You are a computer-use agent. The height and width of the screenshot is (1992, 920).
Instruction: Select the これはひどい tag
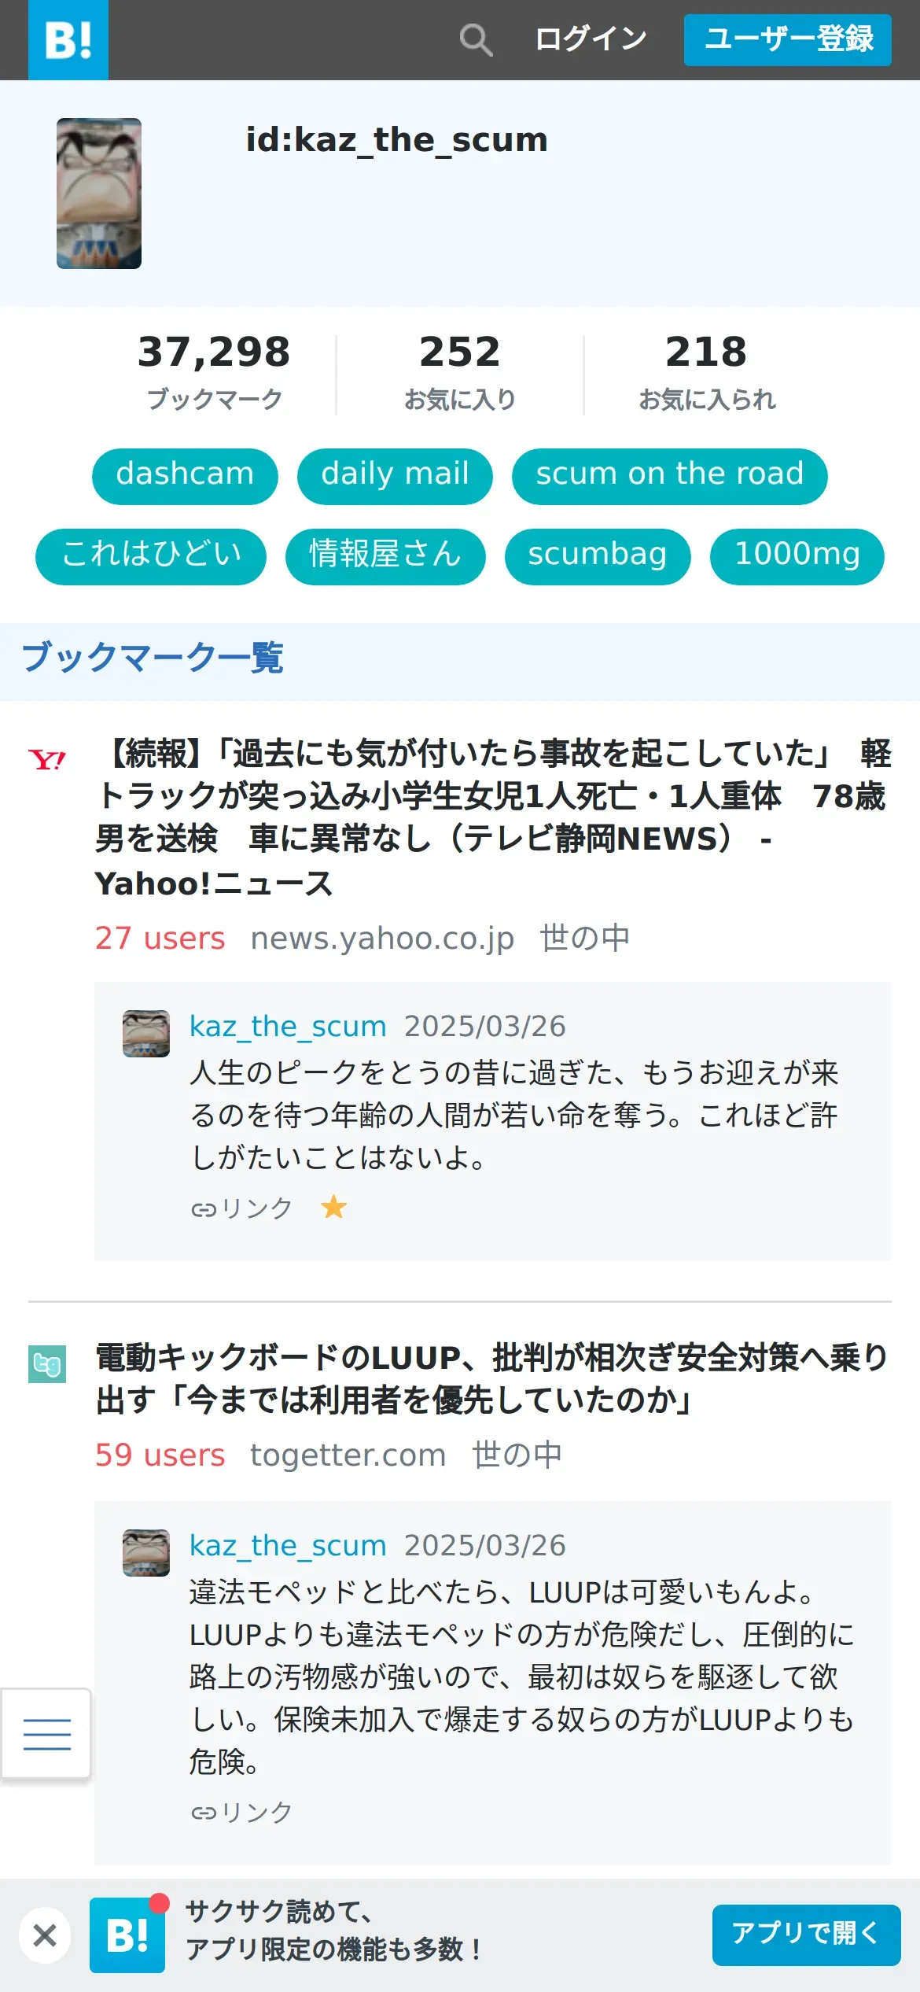click(x=151, y=556)
